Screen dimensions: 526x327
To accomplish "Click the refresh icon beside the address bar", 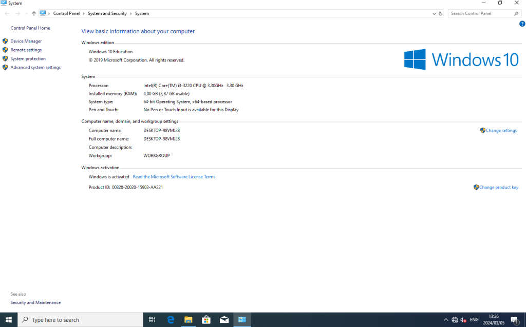I will tap(440, 14).
